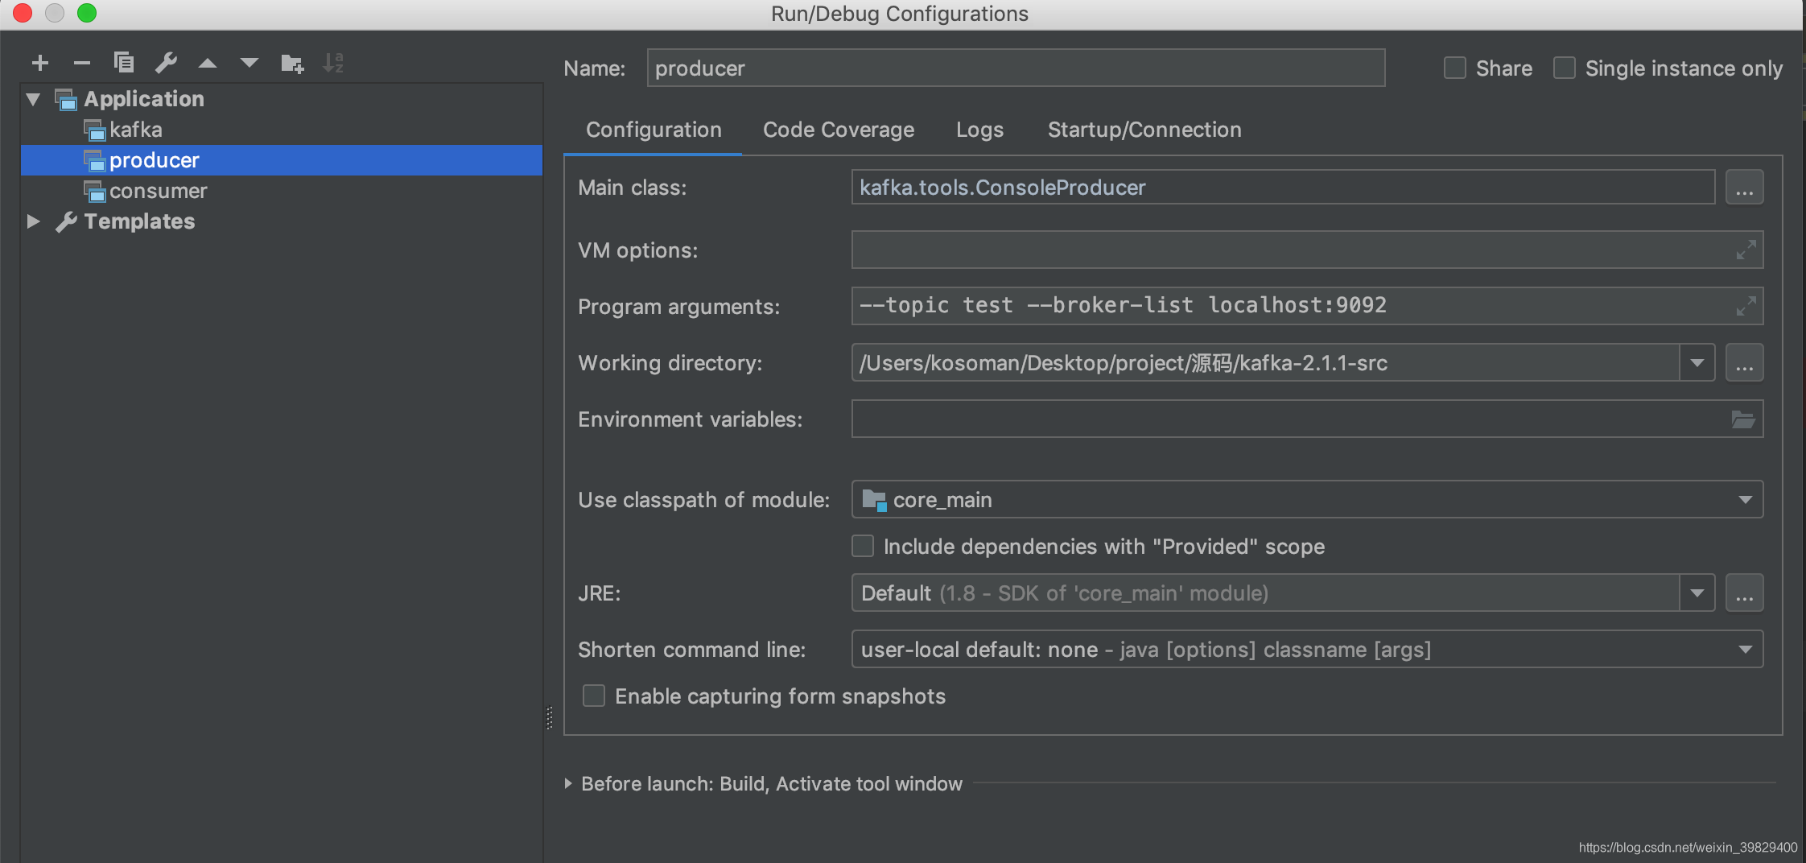The height and width of the screenshot is (863, 1806).
Task: Click the Add New Configuration plus icon
Action: click(x=40, y=63)
